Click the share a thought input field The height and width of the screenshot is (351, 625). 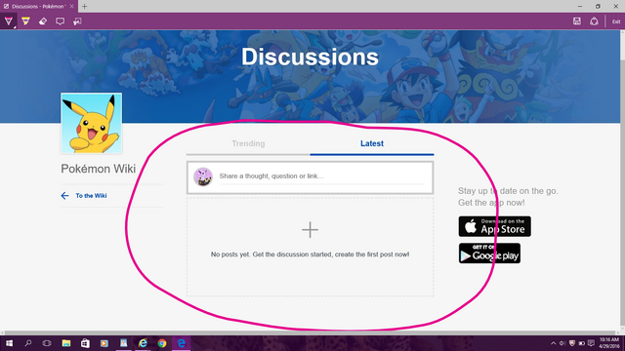click(321, 176)
